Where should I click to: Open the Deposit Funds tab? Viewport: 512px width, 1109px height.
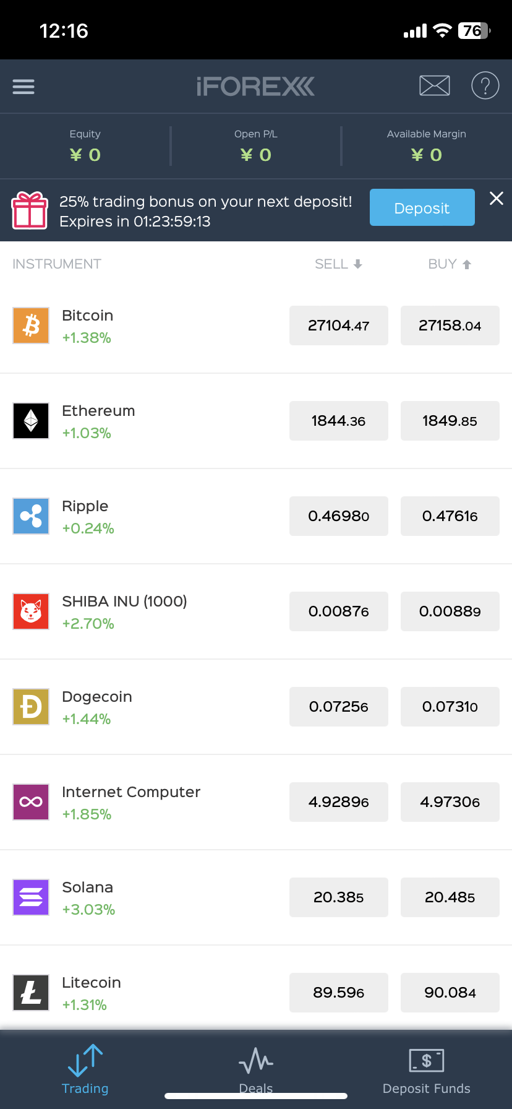pyautogui.click(x=427, y=1069)
